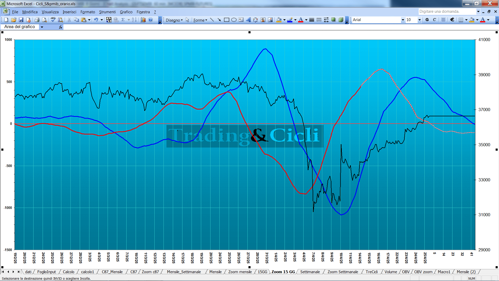
Task: Click the Line Style icon
Action: [312, 20]
